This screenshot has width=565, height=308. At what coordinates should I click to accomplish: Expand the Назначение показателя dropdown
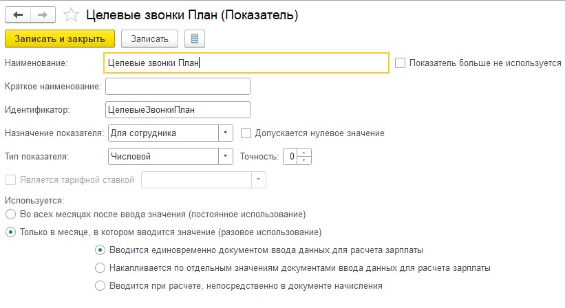[x=226, y=133]
